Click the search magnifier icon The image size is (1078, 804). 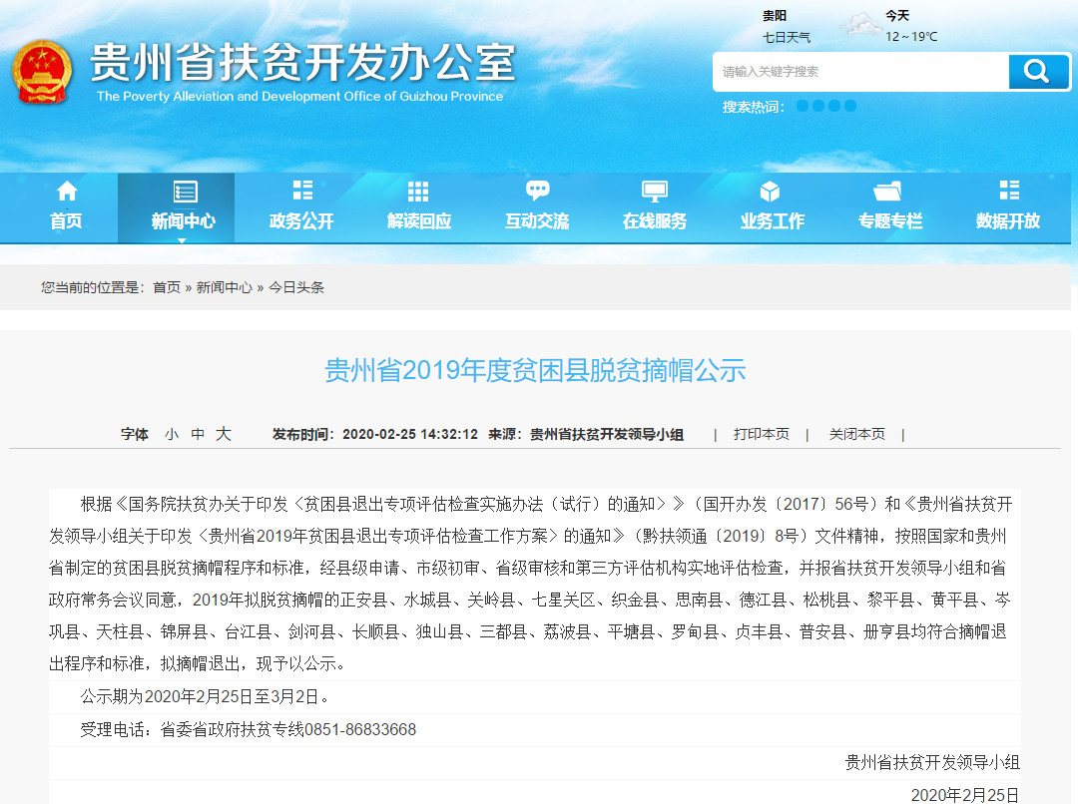tap(1038, 72)
